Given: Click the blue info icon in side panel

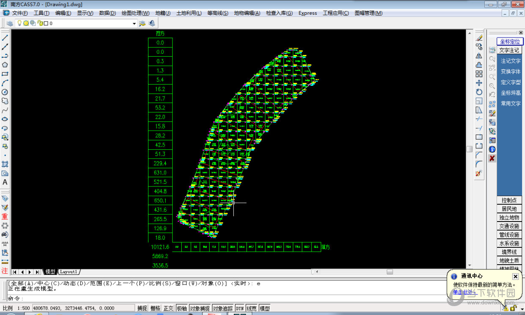Looking at the screenshot, I should [492, 149].
